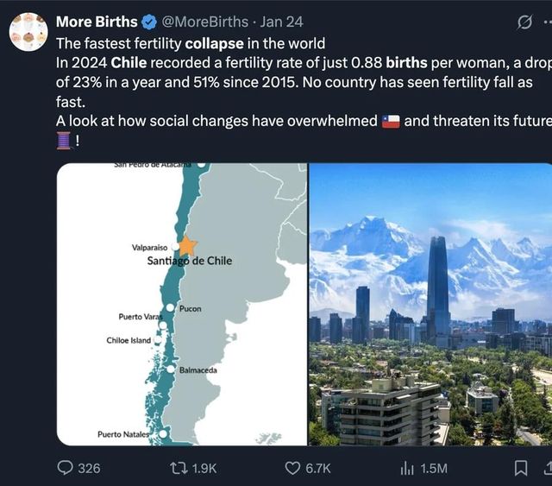
Task: Click the thread spool emoji
Action: click(x=65, y=140)
